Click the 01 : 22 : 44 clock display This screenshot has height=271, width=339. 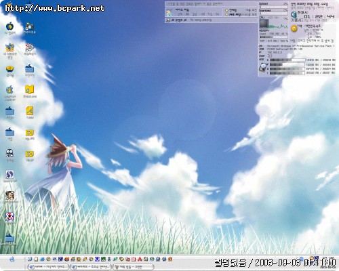click(319, 16)
